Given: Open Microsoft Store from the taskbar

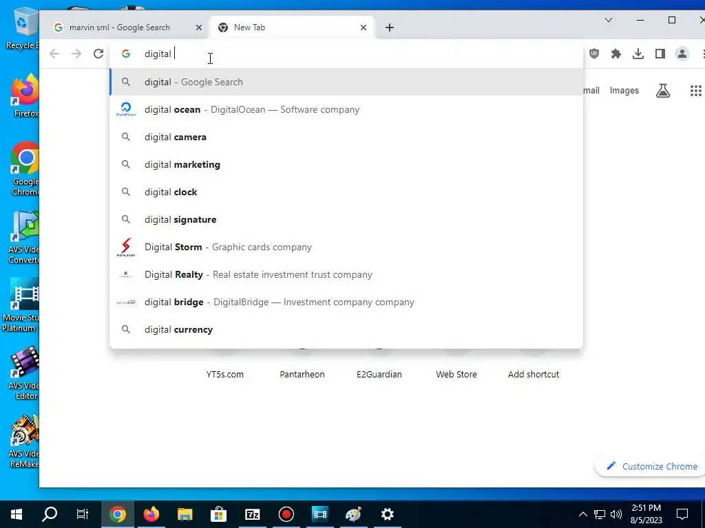Looking at the screenshot, I should tap(218, 514).
